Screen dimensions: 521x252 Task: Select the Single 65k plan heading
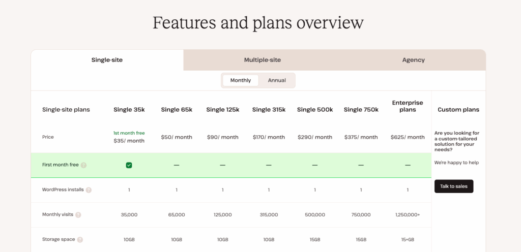coord(177,110)
